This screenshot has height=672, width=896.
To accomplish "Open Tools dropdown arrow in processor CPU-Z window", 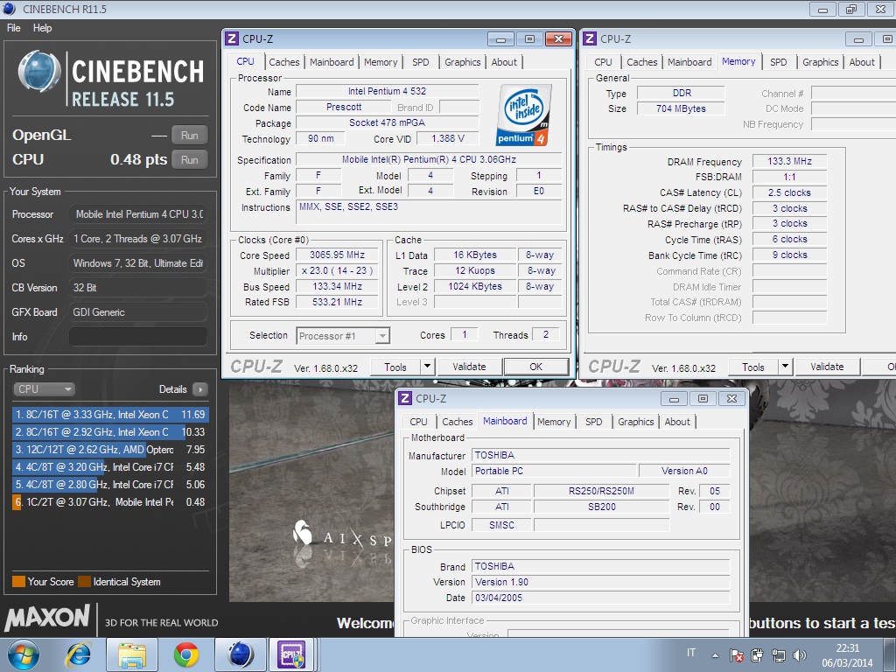I will (x=427, y=367).
